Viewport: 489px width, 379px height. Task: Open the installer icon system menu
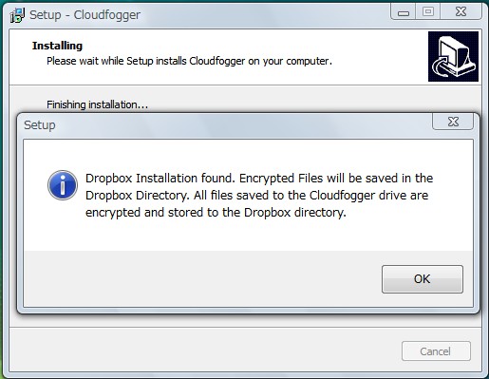pyautogui.click(x=17, y=15)
